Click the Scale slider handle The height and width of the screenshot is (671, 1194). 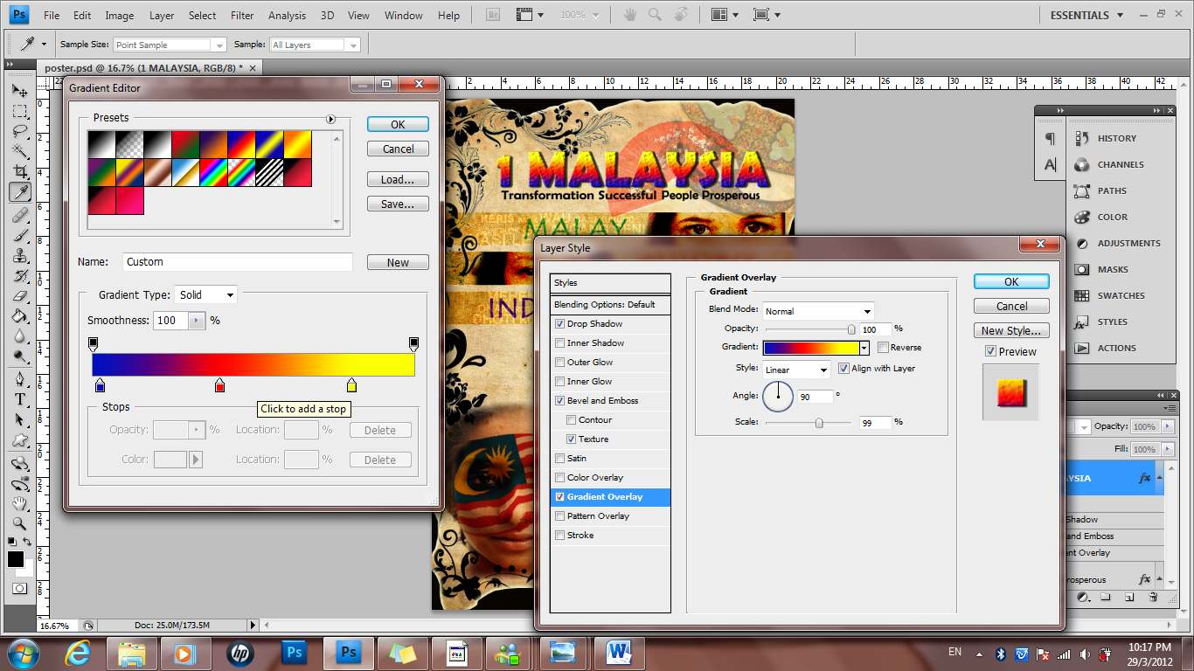[819, 423]
